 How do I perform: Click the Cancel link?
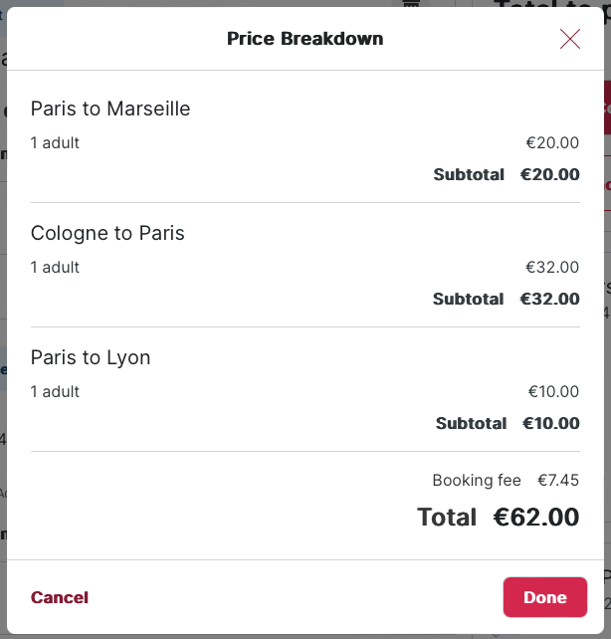[60, 597]
